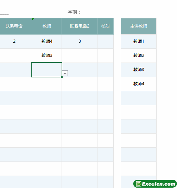The width and height of the screenshot is (177, 188).
Task: Select 教师3 in 主讲教师 list
Action: [x=139, y=70]
